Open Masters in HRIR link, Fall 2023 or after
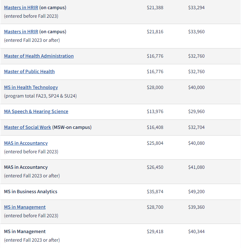Image resolution: width=241 pixels, height=248 pixels. pyautogui.click(x=21, y=32)
